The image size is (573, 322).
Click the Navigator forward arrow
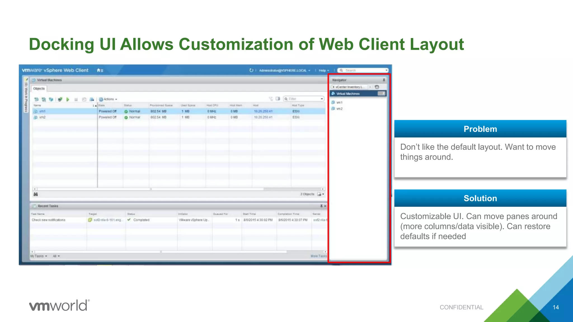(370, 87)
